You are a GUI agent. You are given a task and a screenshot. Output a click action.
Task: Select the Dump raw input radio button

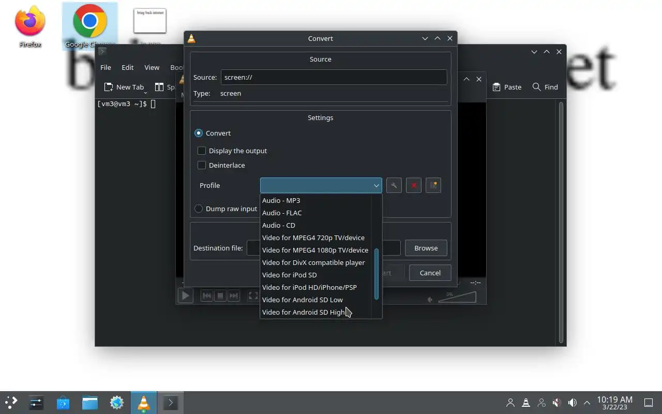(199, 209)
